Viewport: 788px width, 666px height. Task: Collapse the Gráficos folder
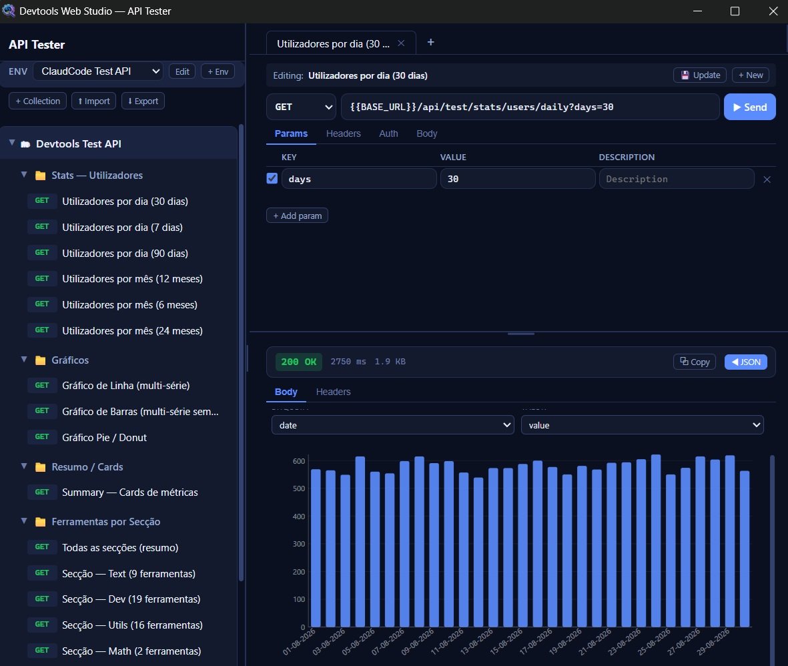[23, 360]
